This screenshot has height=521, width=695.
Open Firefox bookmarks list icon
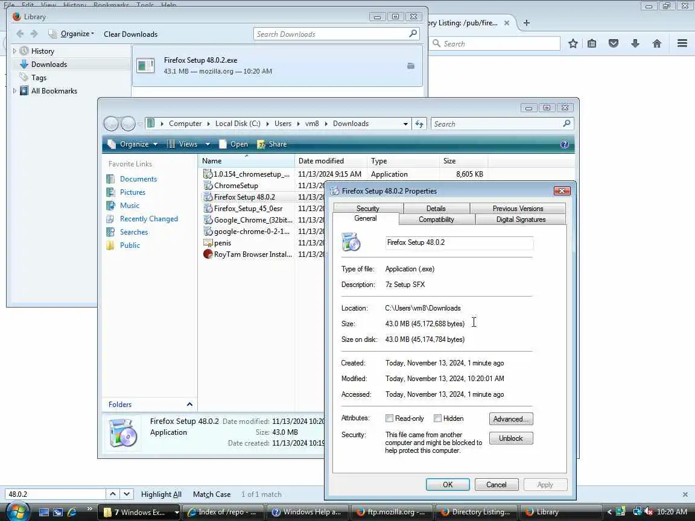[x=592, y=43]
